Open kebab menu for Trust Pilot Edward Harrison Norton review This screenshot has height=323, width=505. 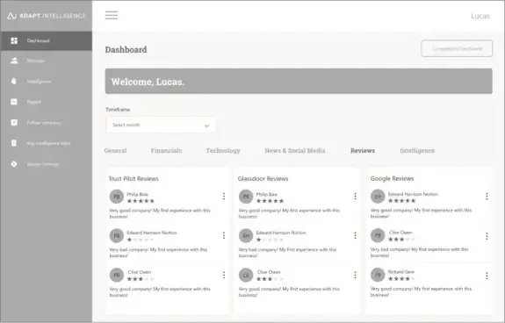point(224,235)
